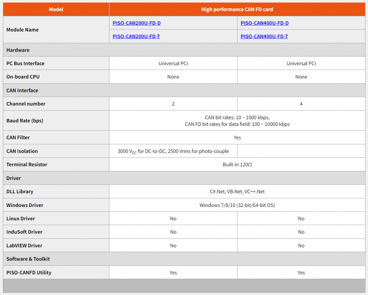Image resolution: width=368 pixels, height=295 pixels.
Task: Click the channel number value "2"
Action: click(x=173, y=104)
